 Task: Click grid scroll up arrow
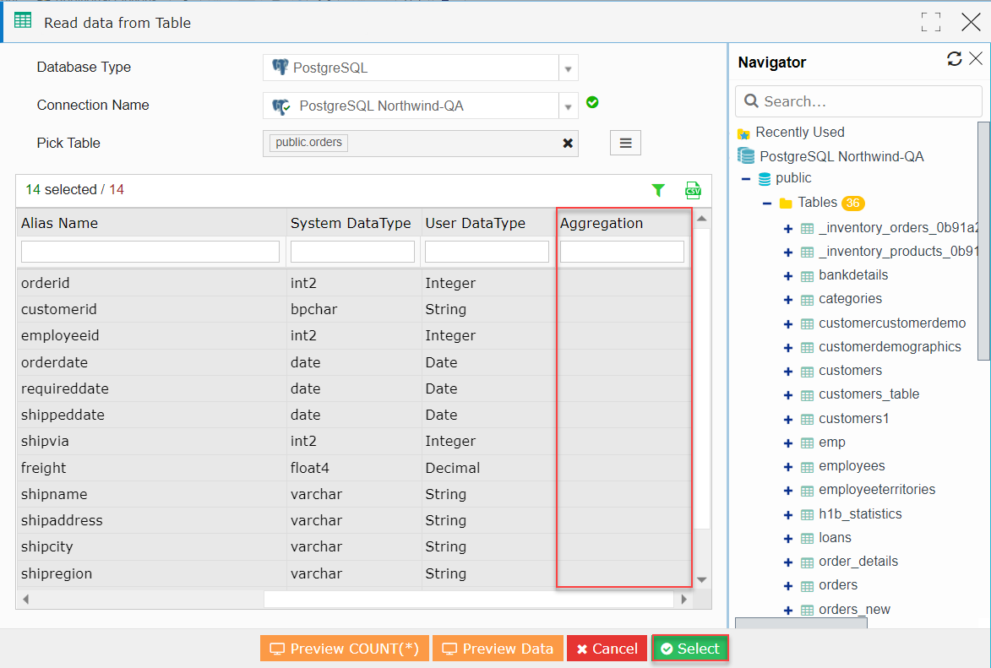tap(701, 219)
